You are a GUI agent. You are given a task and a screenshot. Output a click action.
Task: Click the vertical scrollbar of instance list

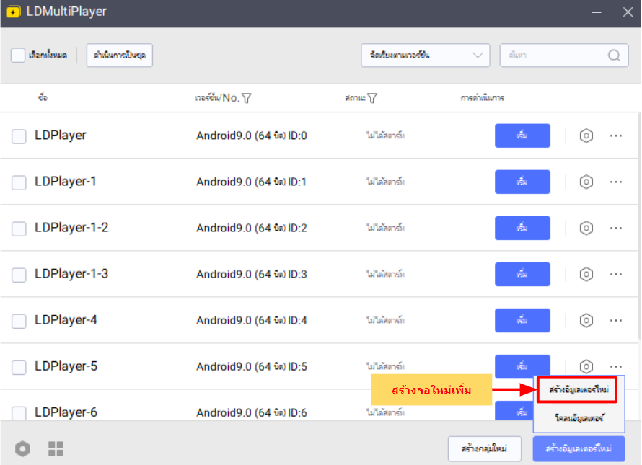[x=639, y=225]
